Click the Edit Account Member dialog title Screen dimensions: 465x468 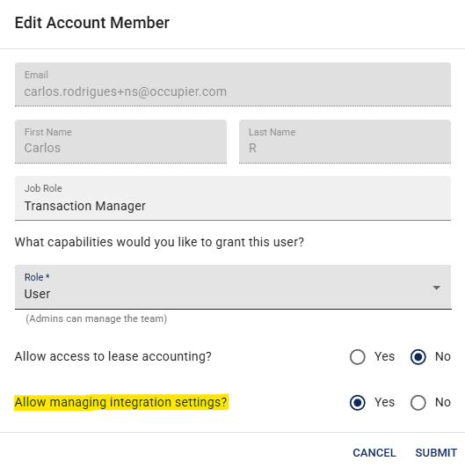[92, 23]
